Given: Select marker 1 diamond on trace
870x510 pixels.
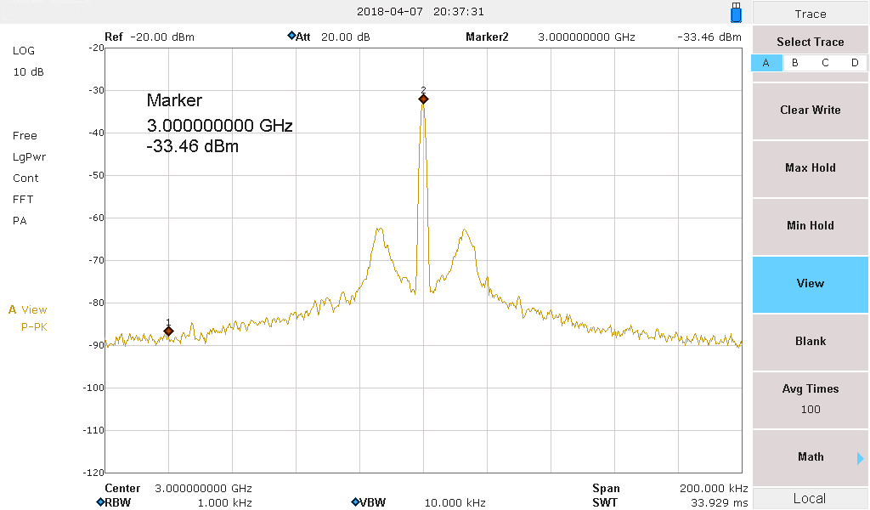Looking at the screenshot, I should (x=169, y=331).
